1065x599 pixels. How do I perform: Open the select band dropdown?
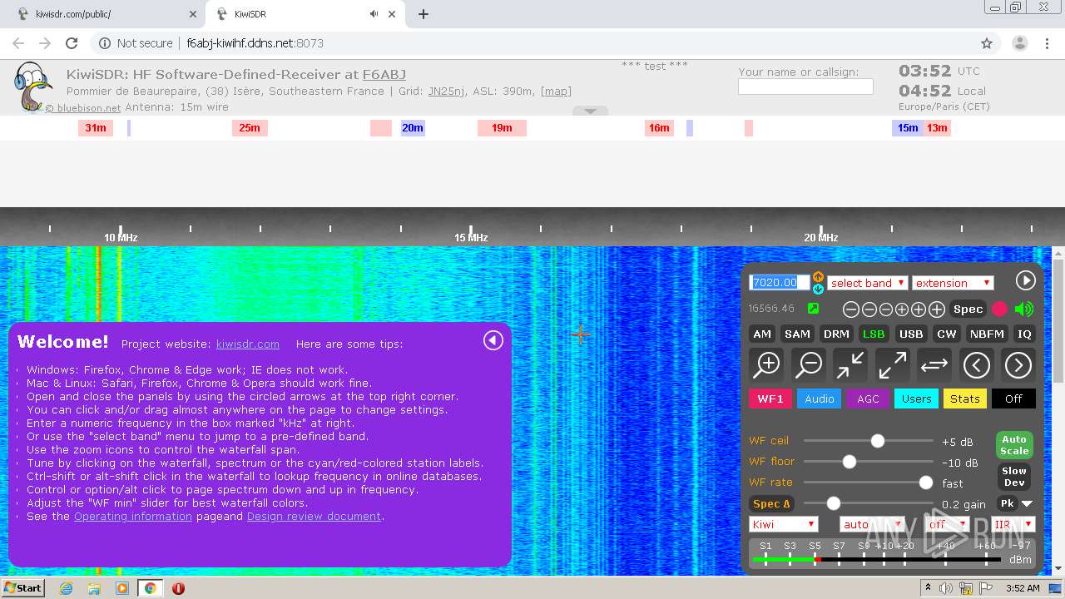pos(867,283)
